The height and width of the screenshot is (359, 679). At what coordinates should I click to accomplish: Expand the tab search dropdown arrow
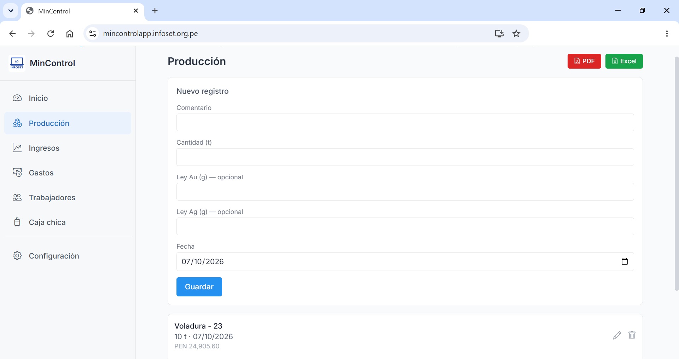point(11,11)
